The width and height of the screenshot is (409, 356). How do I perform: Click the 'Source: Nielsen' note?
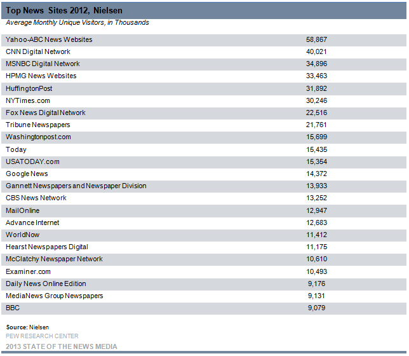pos(27,327)
